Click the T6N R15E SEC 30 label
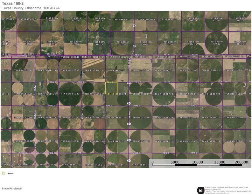 141,118
